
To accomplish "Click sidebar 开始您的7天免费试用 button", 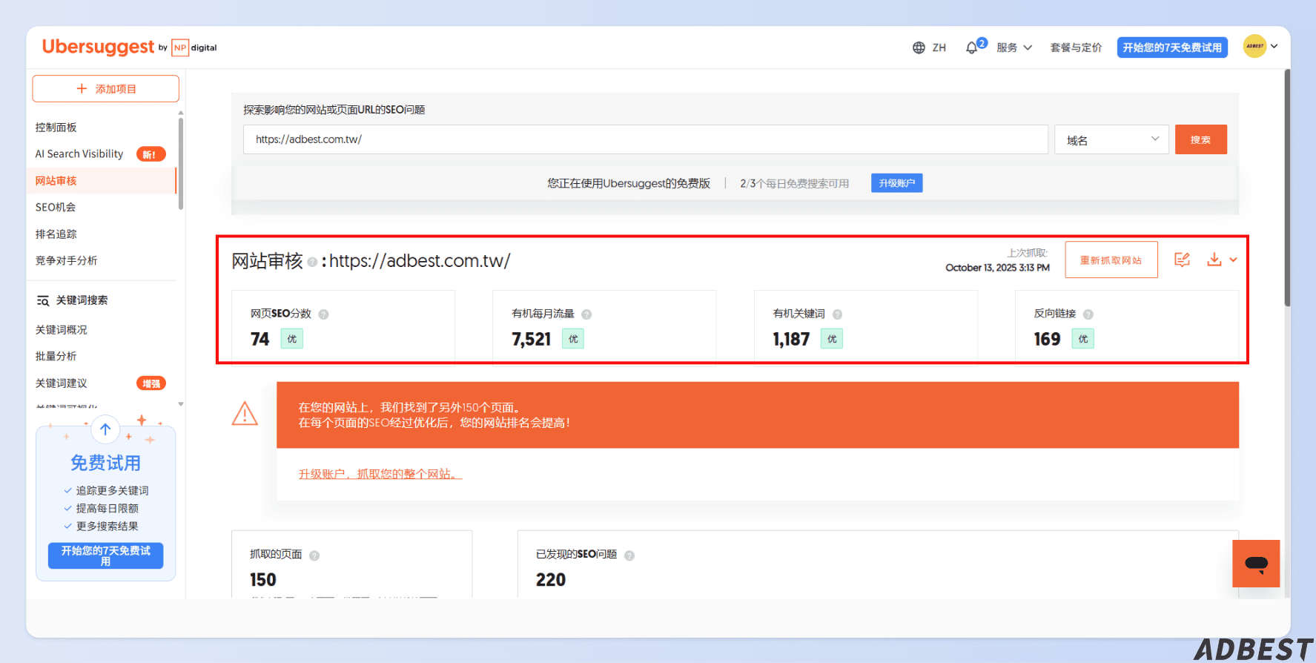I will tap(105, 555).
